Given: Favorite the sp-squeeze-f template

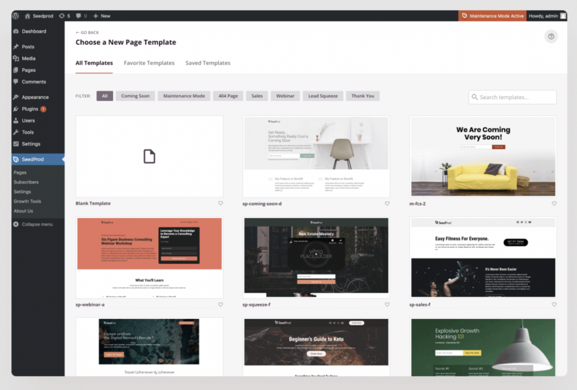Looking at the screenshot, I should coord(387,304).
